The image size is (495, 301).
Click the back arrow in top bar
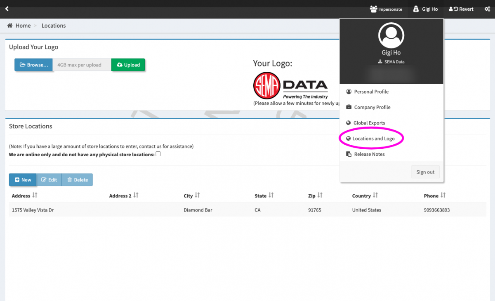pyautogui.click(x=7, y=9)
